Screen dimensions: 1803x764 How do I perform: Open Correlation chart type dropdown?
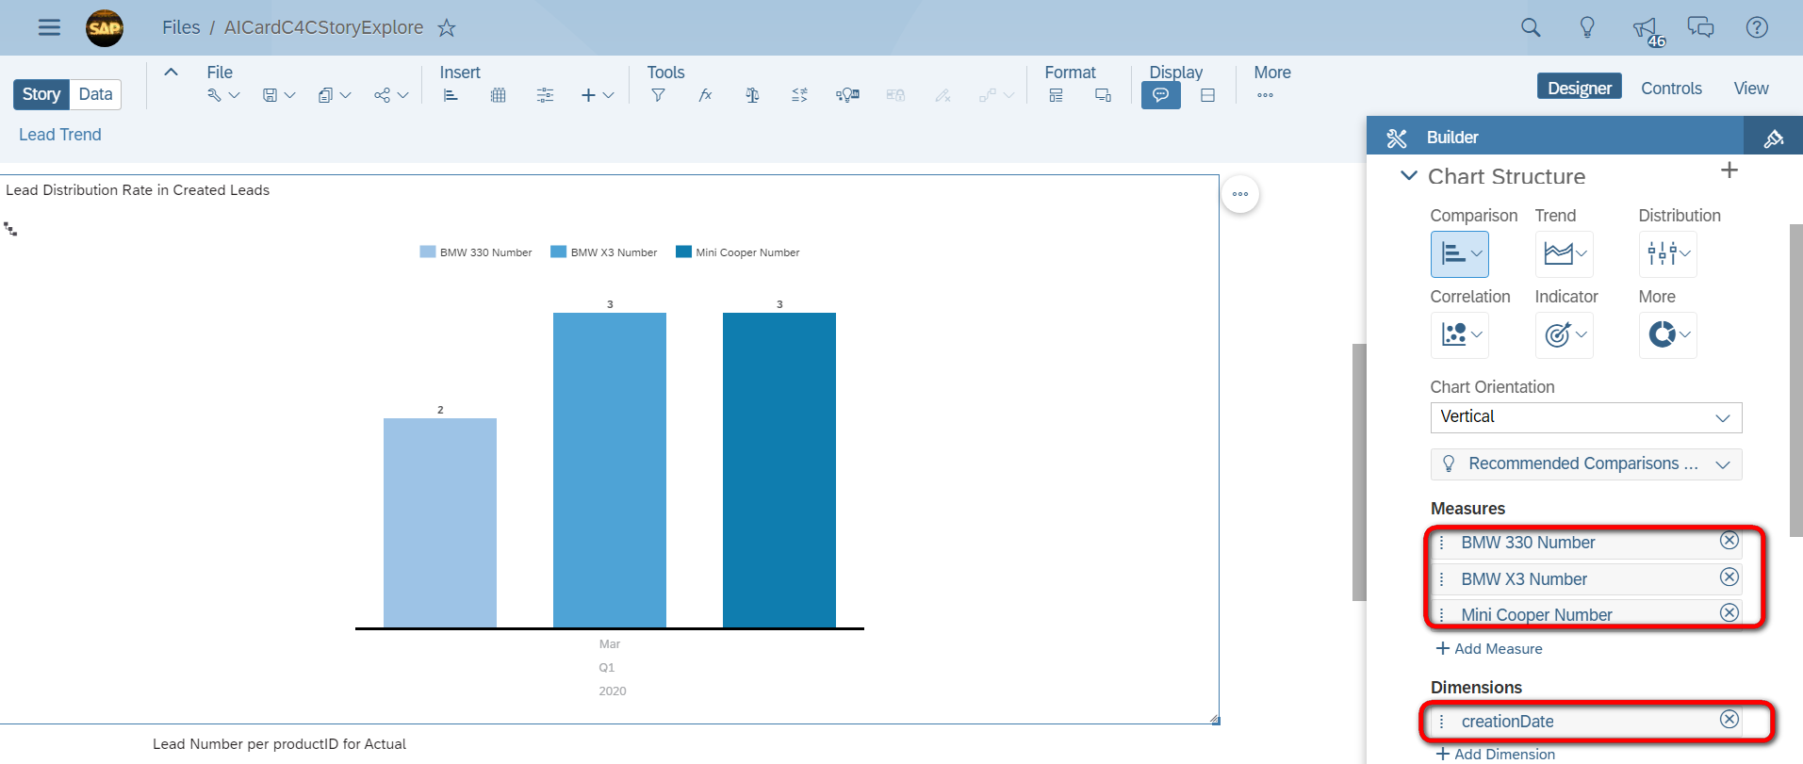1460,334
